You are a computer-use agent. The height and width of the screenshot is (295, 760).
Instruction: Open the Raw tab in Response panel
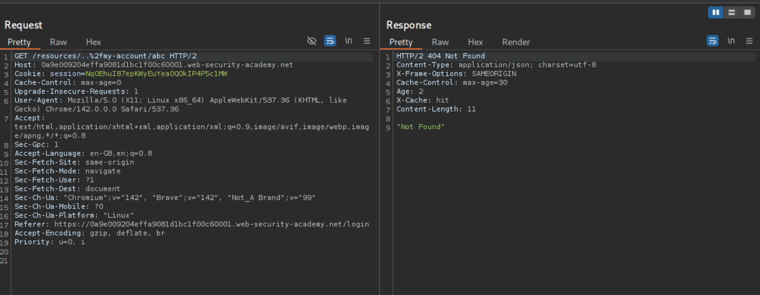[x=440, y=42]
